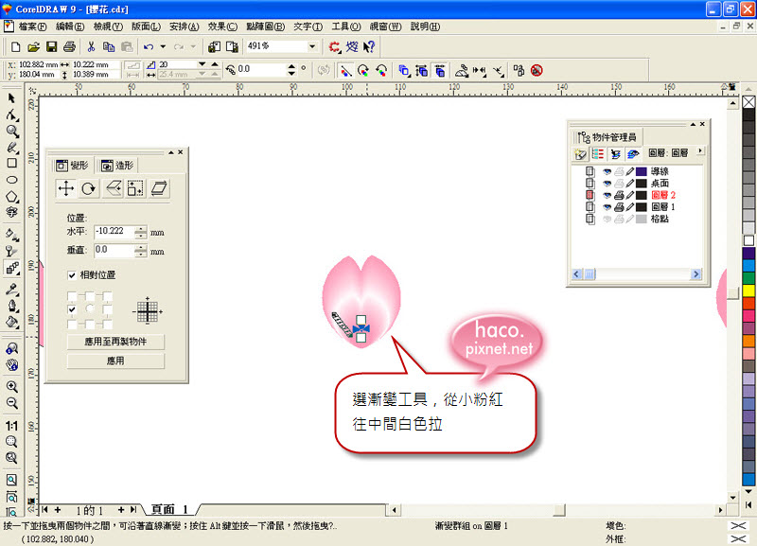The image size is (757, 546).
Task: Click the 應用至再製物件 button
Action: pyautogui.click(x=115, y=342)
